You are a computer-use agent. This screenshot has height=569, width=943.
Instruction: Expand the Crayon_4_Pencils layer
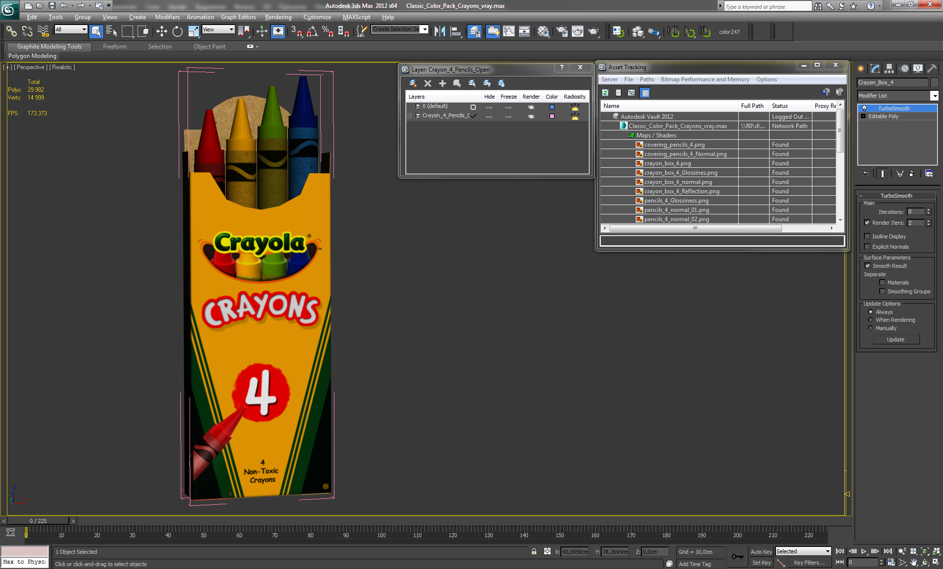tap(410, 116)
